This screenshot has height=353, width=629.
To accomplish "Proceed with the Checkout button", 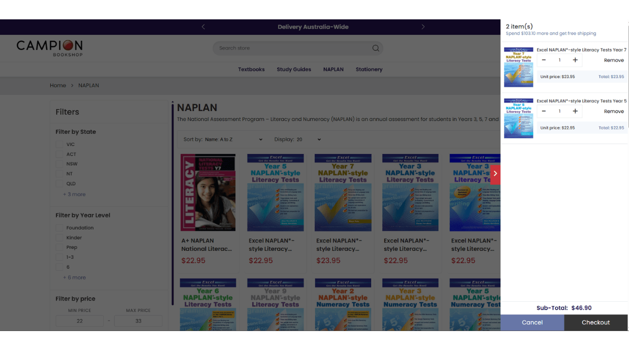I will pos(596,323).
